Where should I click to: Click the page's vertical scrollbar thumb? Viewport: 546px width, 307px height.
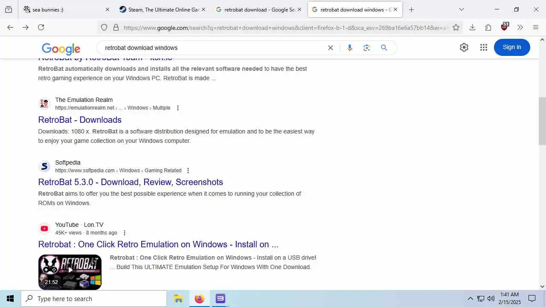[542, 121]
